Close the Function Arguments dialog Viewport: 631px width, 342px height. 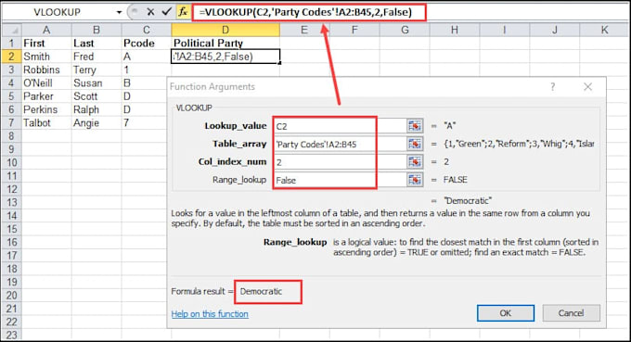[588, 87]
